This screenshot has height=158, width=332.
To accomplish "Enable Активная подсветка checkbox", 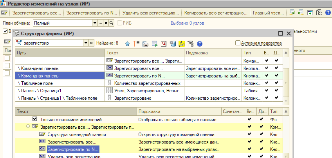I will 238,43.
